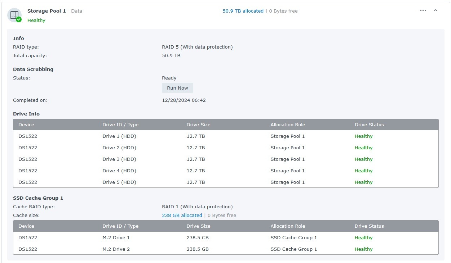Click Healthy status for Drive 2 (HDD)
This screenshot has width=451, height=263.
coord(363,148)
